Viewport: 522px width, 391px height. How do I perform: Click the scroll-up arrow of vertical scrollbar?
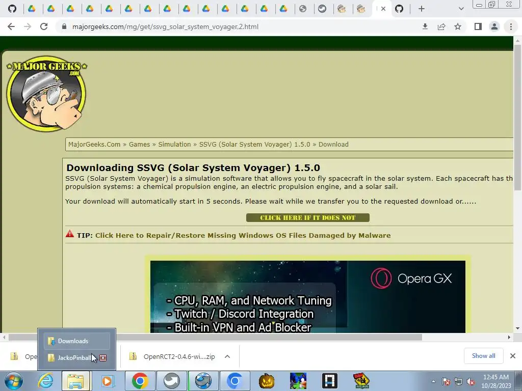pos(517,40)
